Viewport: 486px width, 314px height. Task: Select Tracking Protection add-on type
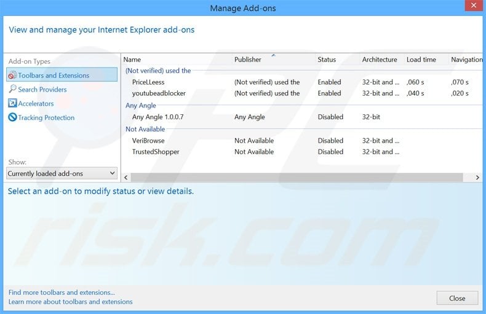tap(46, 117)
